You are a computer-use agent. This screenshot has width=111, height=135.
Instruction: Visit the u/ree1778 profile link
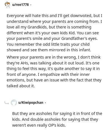[x=21, y=4]
